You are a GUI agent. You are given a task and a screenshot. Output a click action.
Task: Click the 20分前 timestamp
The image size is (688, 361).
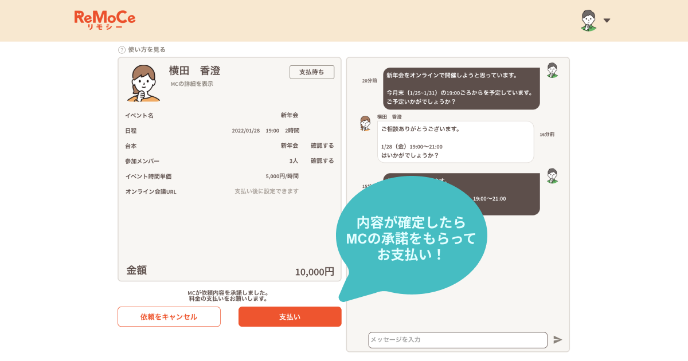(369, 81)
